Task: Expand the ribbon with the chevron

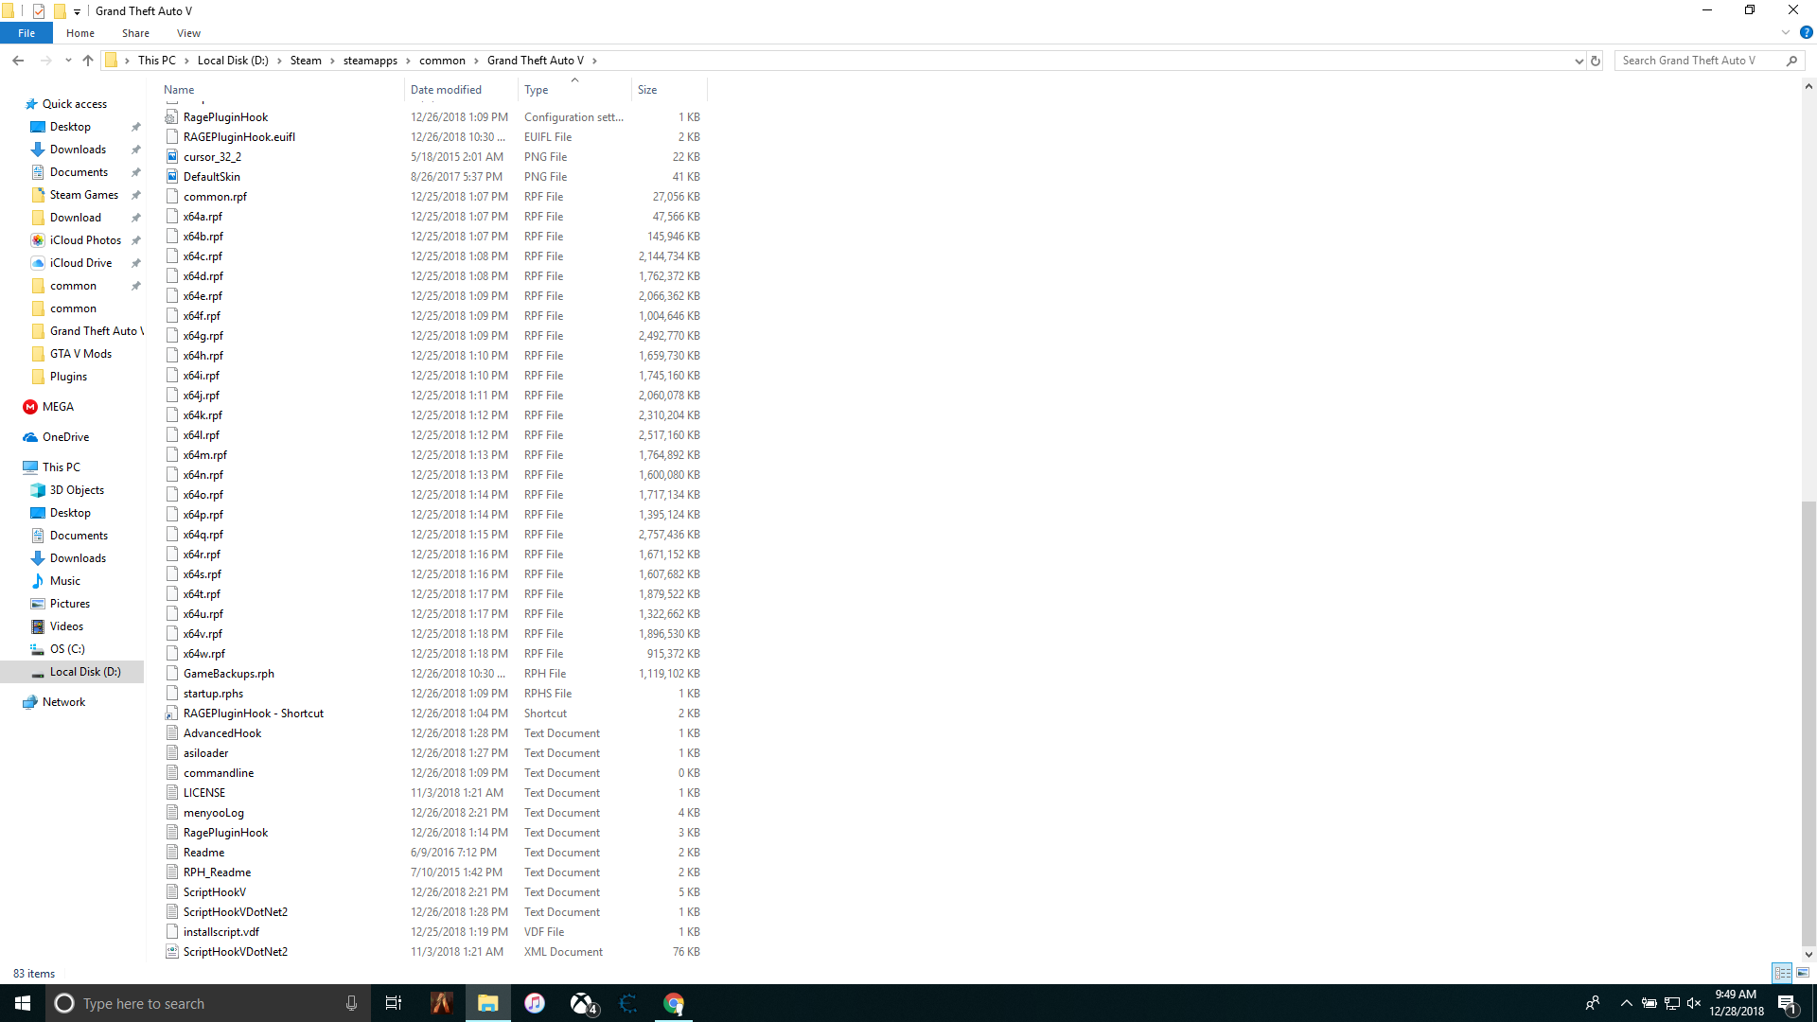Action: tap(1786, 33)
